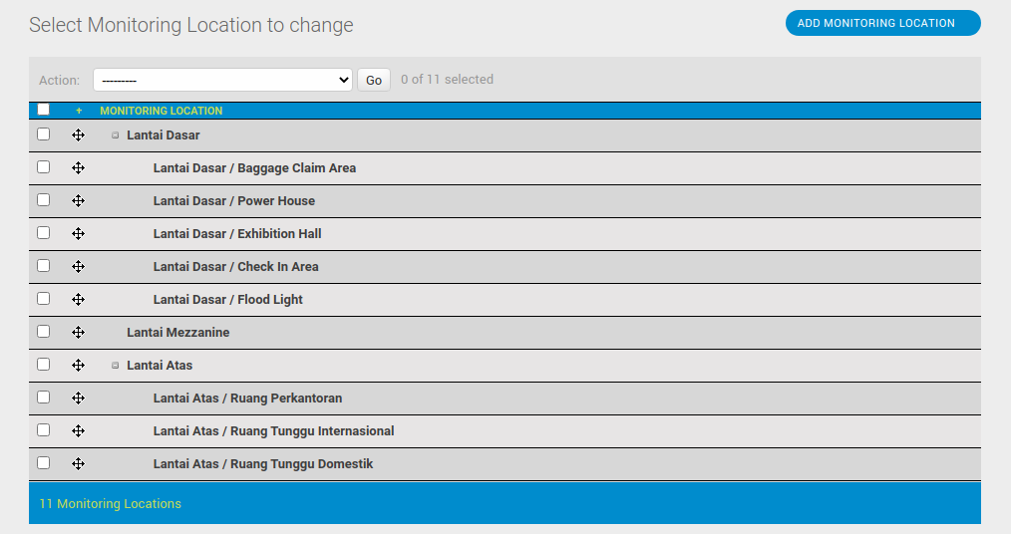Click the move icon beside Baggage Claim Area
Viewport: 1011px width, 534px height.
pos(79,168)
